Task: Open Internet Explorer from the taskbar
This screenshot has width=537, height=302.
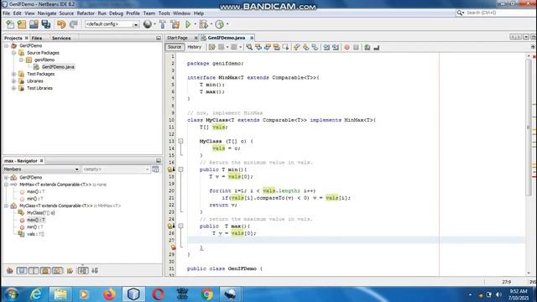Action: [x=35, y=294]
